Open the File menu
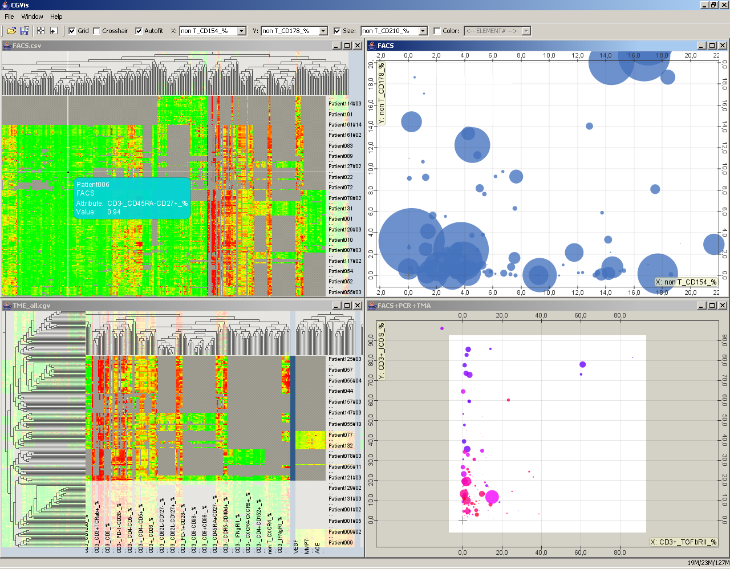 click(9, 17)
